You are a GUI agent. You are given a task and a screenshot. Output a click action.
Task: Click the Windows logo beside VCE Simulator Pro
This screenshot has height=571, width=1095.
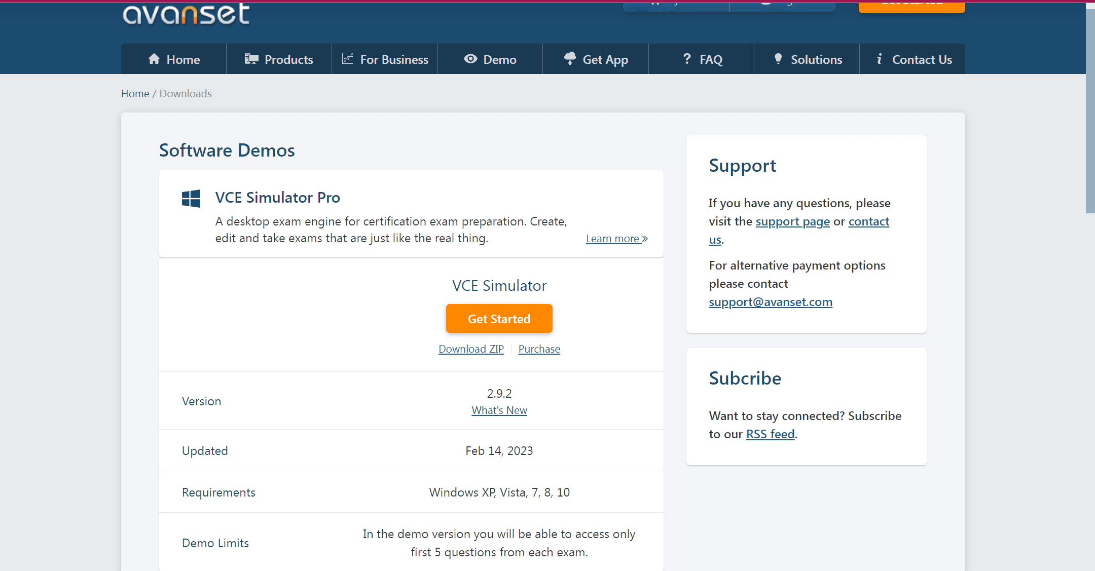tap(191, 199)
